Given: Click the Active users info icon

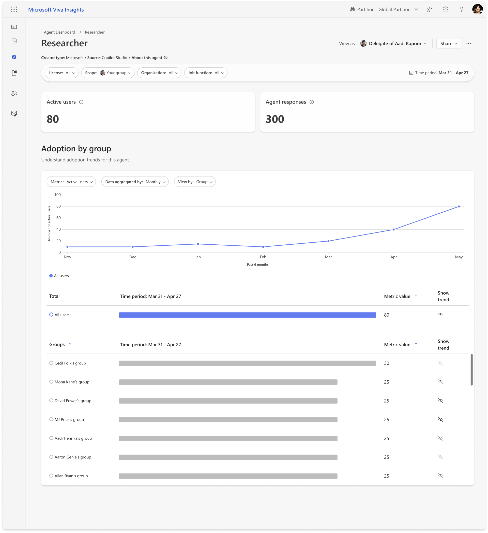Looking at the screenshot, I should click(x=81, y=102).
